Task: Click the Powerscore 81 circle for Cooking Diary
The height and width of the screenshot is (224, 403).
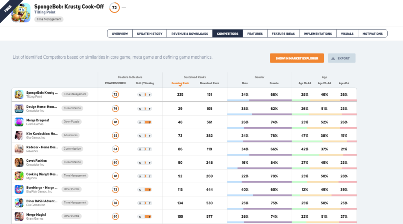Action: tap(115, 176)
